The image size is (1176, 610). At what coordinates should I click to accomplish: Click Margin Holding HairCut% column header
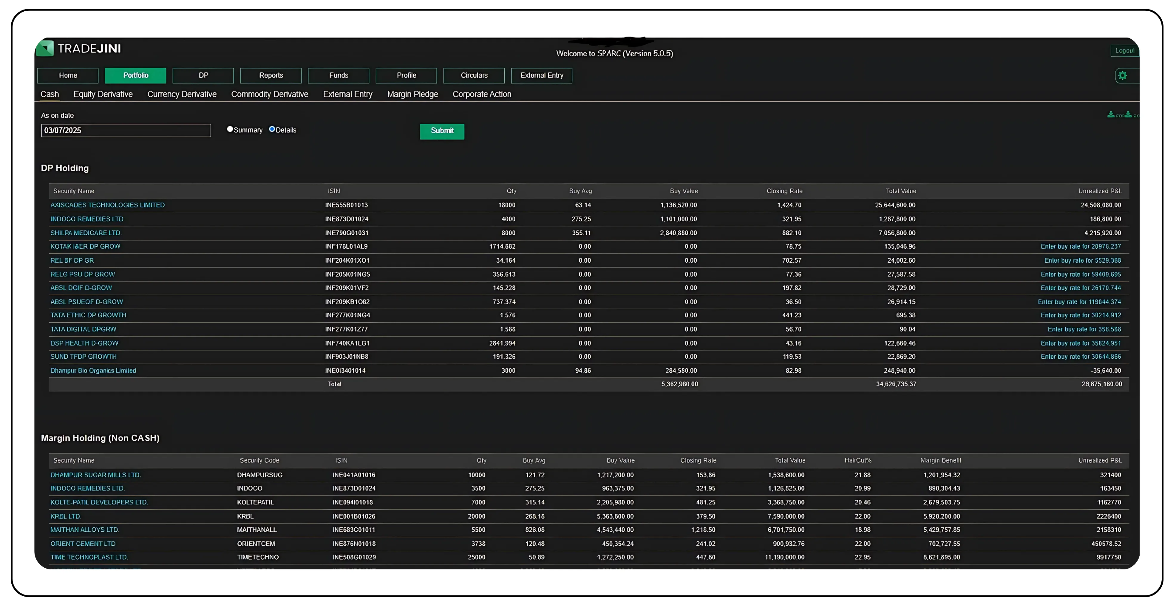[858, 461]
